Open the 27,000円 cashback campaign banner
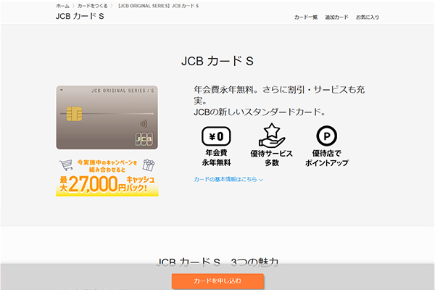The width and height of the screenshot is (435, 290). (107, 178)
